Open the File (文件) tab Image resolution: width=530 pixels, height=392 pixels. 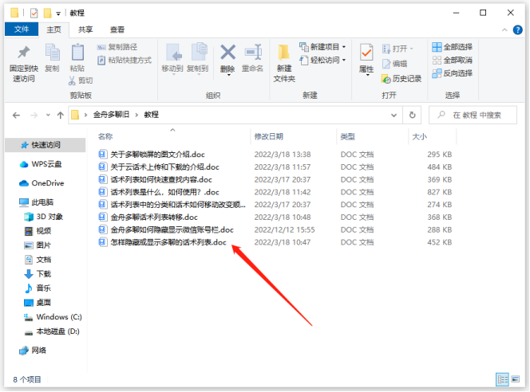[22, 29]
